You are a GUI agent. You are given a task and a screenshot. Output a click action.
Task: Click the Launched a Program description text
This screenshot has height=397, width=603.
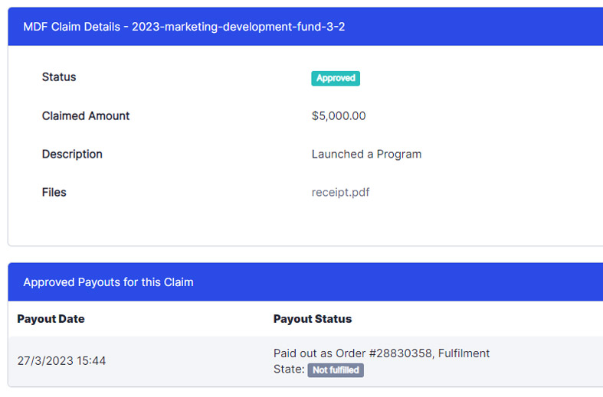point(366,155)
